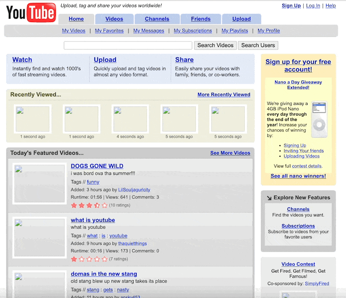Click the Signing Up bullet link
The image size is (346, 298).
[295, 146]
